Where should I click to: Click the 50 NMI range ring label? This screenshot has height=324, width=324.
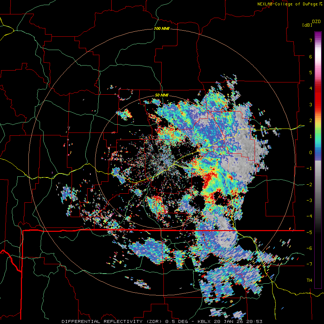[x=162, y=95]
